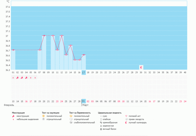Select highlighted cycle day 17 on the axis
This screenshot has width=196, height=136.
83,72
